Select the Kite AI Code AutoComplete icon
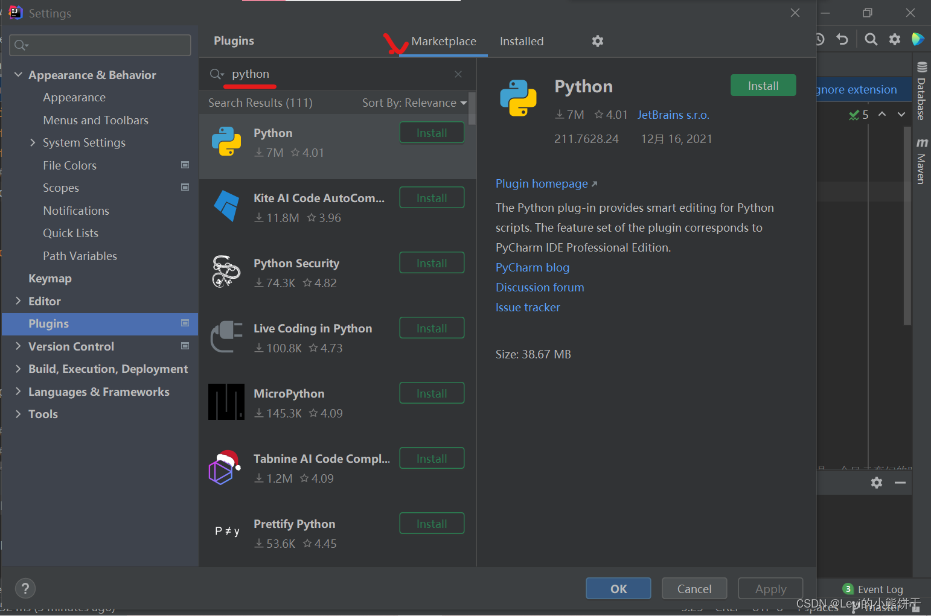 (x=226, y=206)
